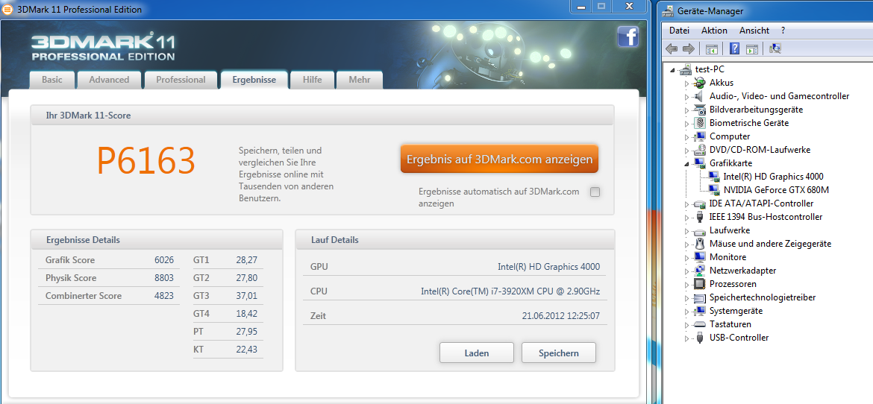873x404 pixels.
Task: Click the Combinerter Score value 4823
Action: 164,295
